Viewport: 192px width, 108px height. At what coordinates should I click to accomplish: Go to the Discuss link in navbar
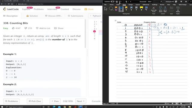76,9
